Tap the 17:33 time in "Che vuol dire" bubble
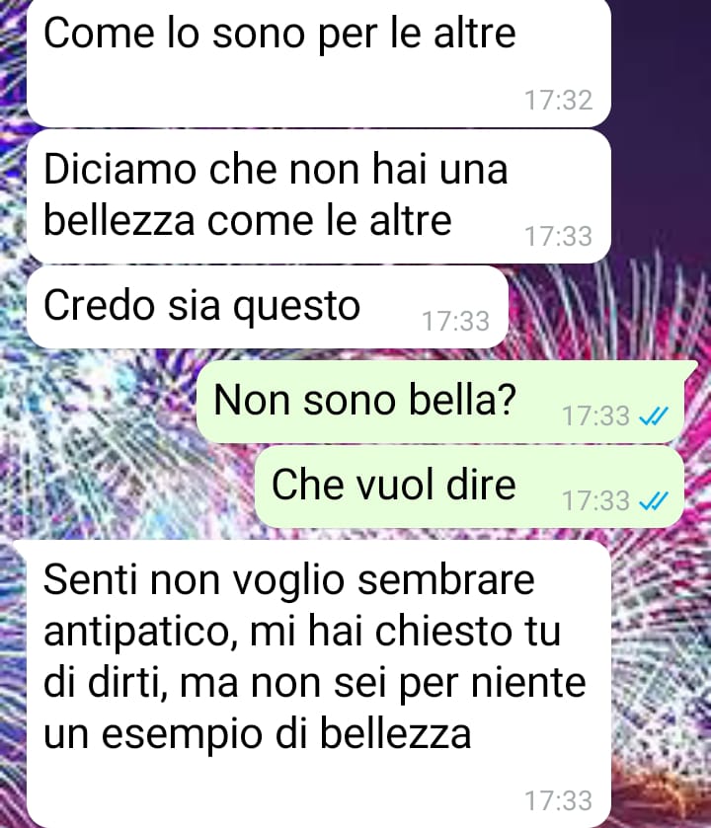The width and height of the screenshot is (711, 828). pos(595,500)
